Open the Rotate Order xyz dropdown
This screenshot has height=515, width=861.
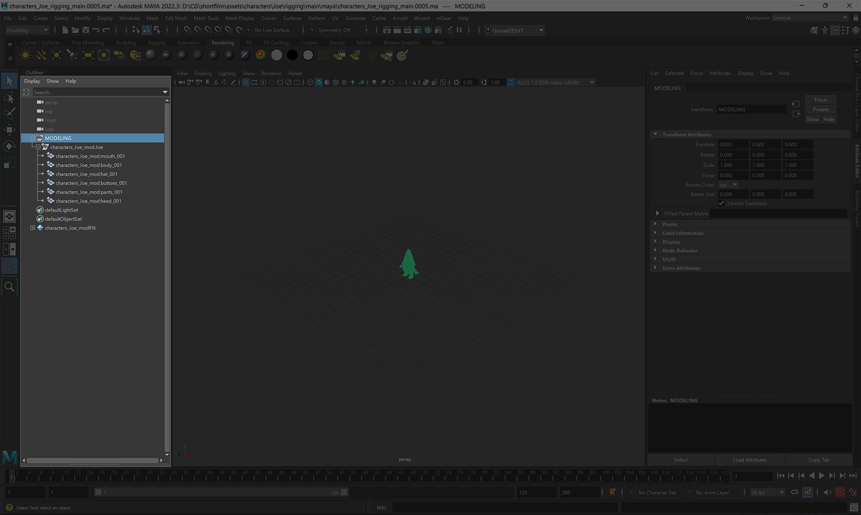coord(728,185)
